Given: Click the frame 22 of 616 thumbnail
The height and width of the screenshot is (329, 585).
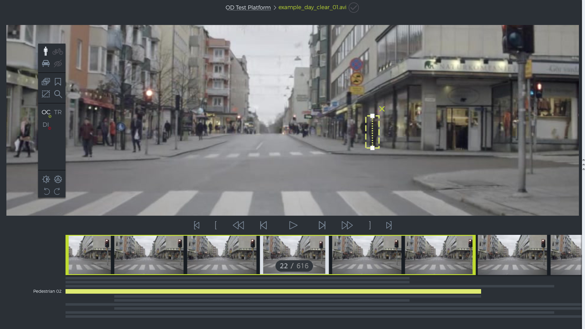Looking at the screenshot, I should click(x=293, y=255).
